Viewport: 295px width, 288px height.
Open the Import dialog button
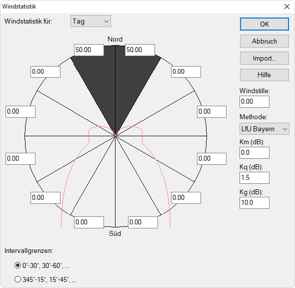(264, 58)
